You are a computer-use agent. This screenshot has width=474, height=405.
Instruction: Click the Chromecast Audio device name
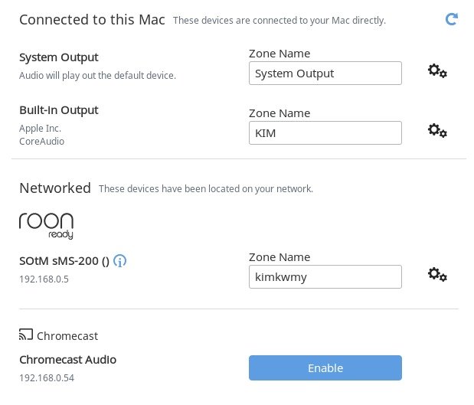click(67, 359)
